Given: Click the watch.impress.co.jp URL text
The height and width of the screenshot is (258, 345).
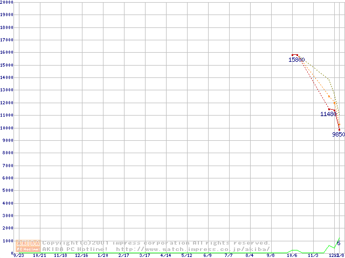Looking at the screenshot, I should [193, 249].
